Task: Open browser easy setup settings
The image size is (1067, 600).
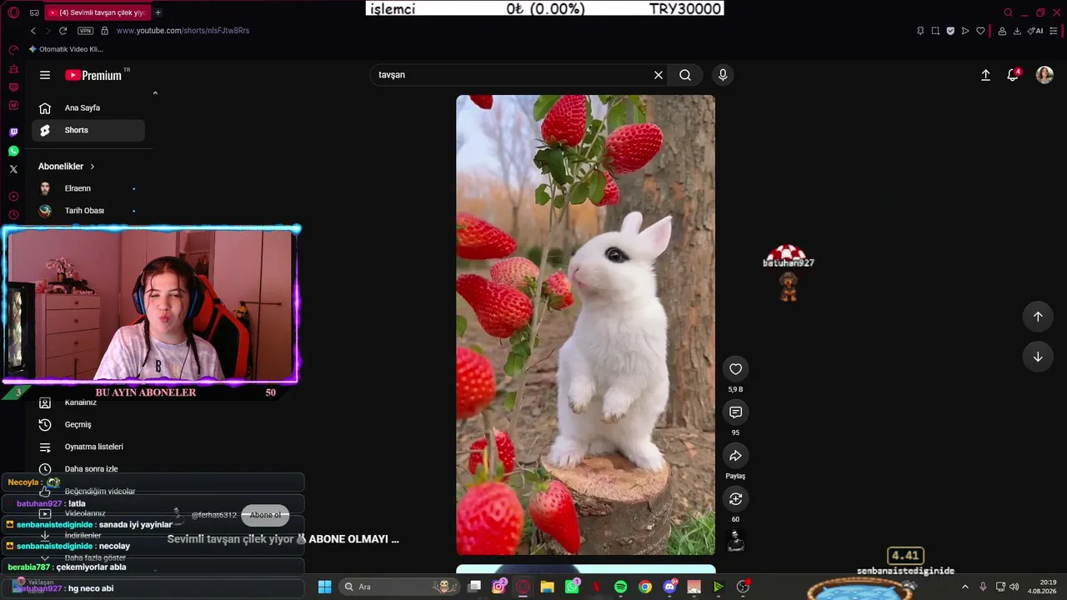Action: tap(1054, 31)
